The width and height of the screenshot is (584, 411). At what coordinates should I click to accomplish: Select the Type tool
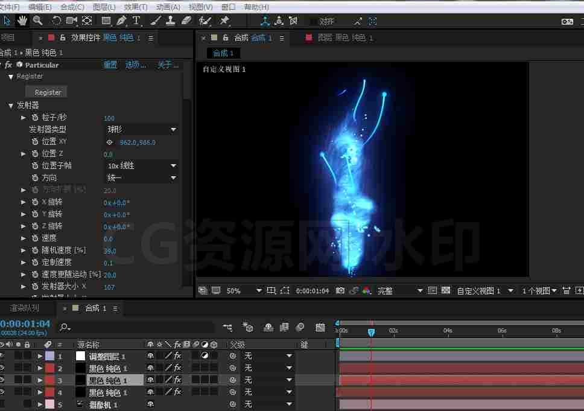pyautogui.click(x=136, y=21)
